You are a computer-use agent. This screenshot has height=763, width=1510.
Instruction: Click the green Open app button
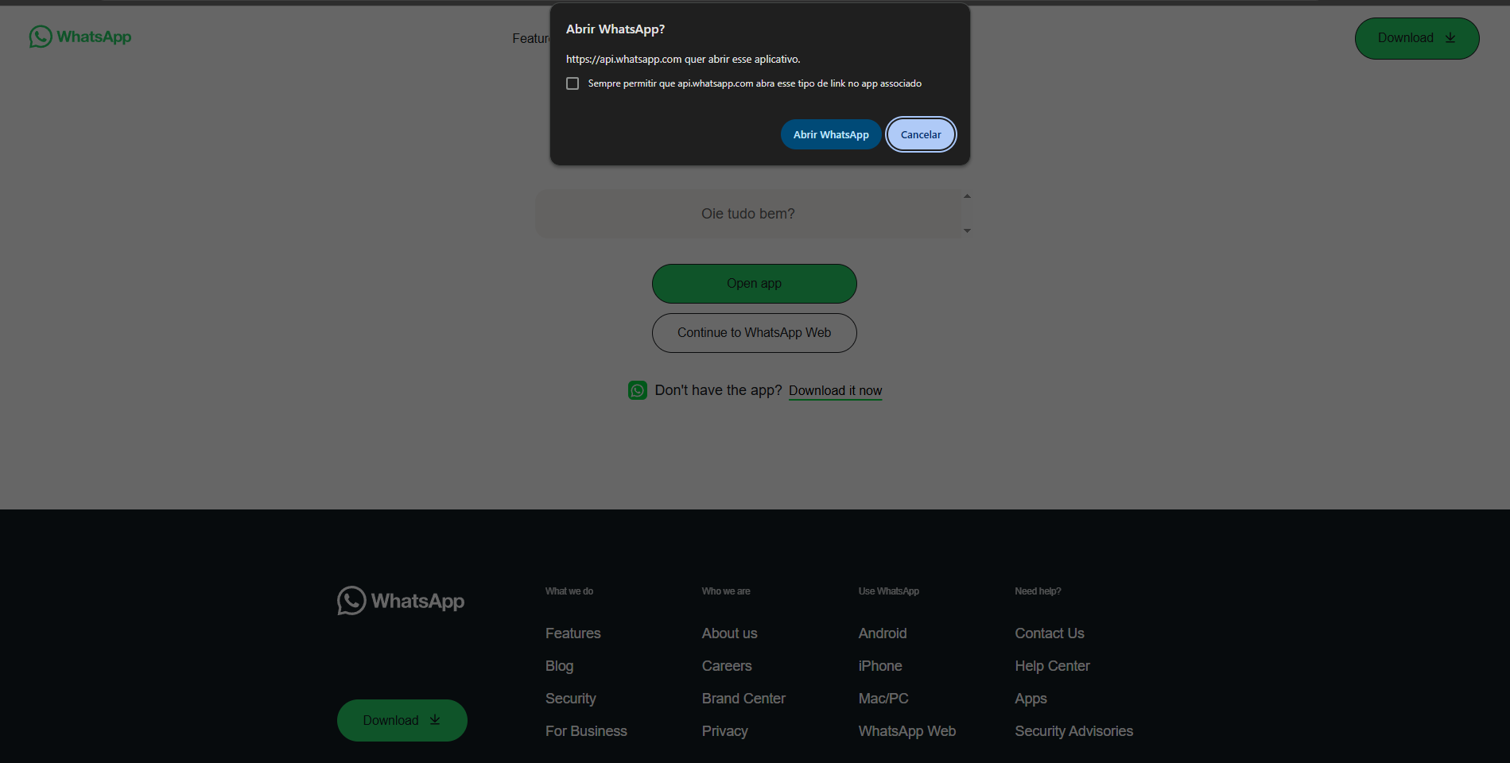(x=754, y=284)
